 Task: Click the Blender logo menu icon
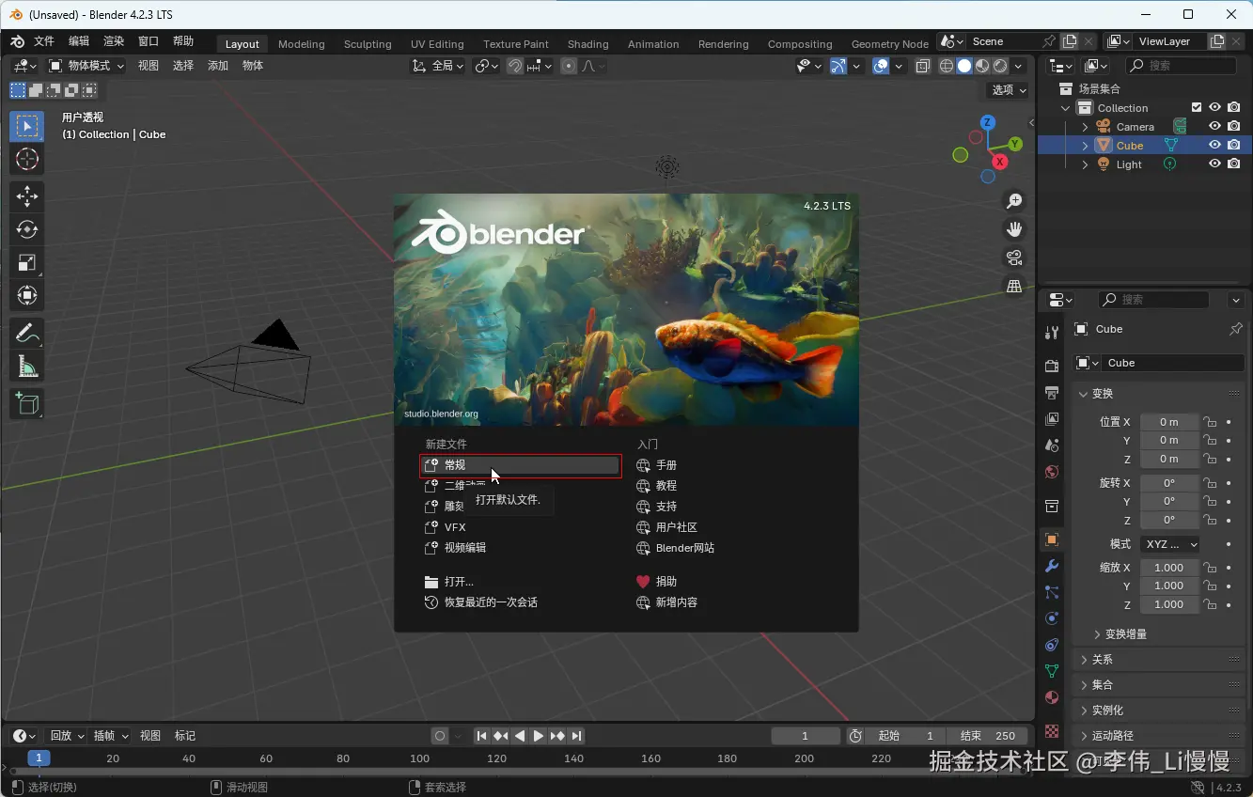[x=18, y=42]
